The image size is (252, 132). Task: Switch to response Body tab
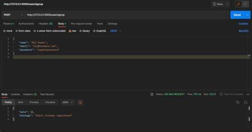click(x=5, y=95)
